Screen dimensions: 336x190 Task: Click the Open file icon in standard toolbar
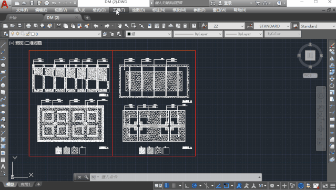click(x=13, y=26)
